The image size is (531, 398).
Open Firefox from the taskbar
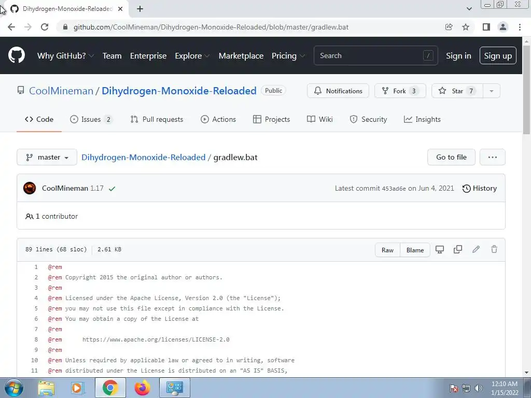(x=142, y=388)
